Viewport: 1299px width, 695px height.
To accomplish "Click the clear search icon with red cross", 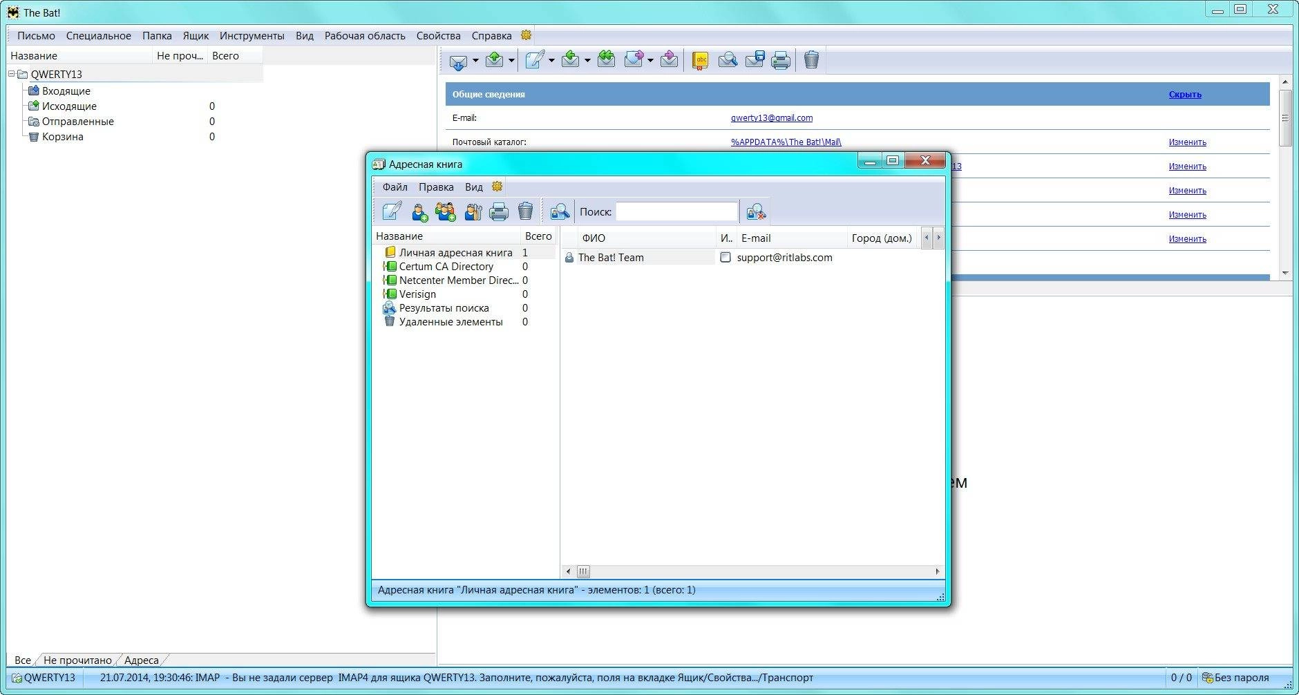I will (x=756, y=211).
